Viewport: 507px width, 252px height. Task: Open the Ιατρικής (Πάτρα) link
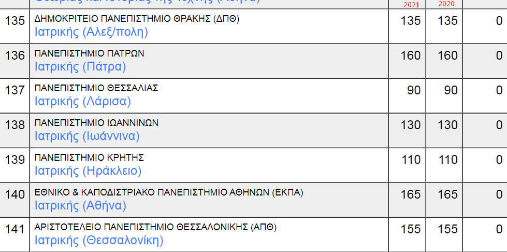(80, 67)
